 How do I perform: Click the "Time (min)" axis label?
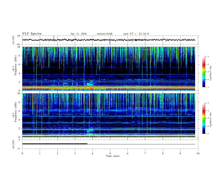click(113, 156)
